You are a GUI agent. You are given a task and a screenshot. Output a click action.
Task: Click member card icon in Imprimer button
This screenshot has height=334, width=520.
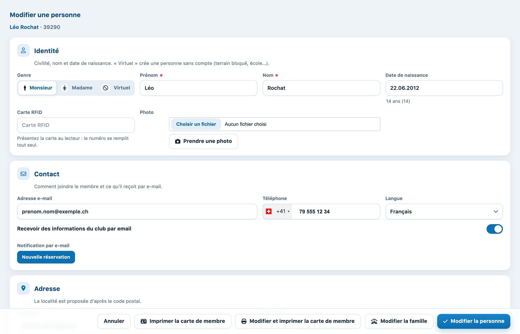(x=144, y=321)
